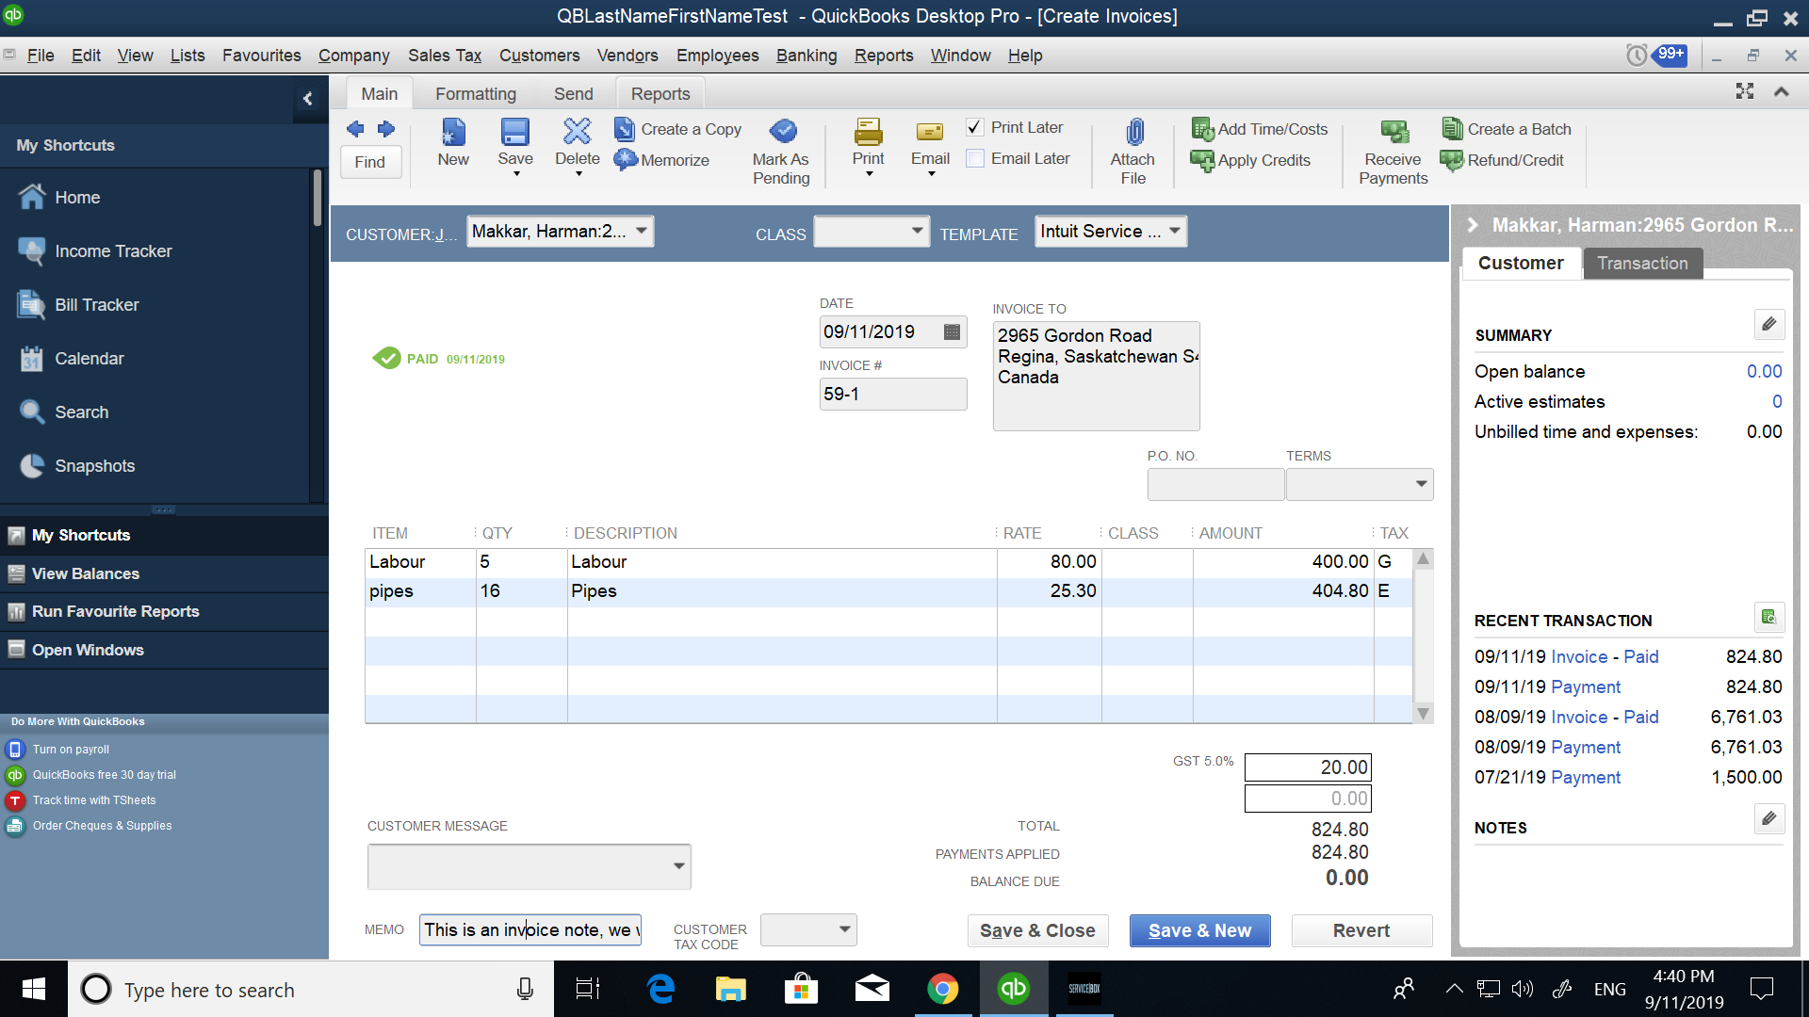Edit customer summary with pencil icon
The image size is (1809, 1017).
click(1769, 325)
